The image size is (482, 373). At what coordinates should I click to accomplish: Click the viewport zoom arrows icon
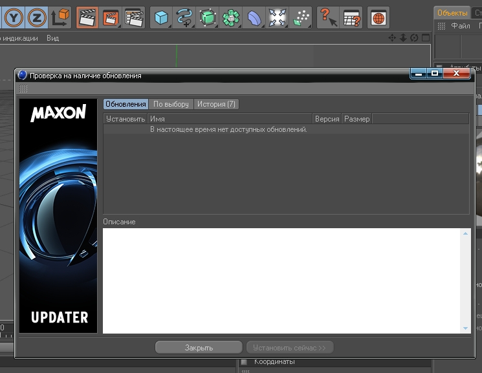tap(403, 37)
